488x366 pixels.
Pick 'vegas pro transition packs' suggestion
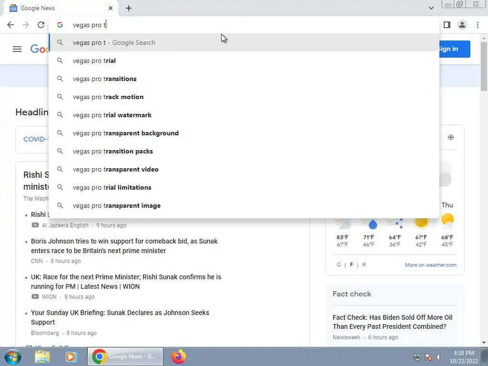pyautogui.click(x=244, y=151)
